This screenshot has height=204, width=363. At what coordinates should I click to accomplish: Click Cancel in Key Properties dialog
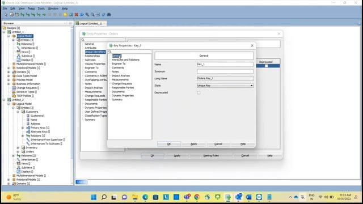pos(218,144)
